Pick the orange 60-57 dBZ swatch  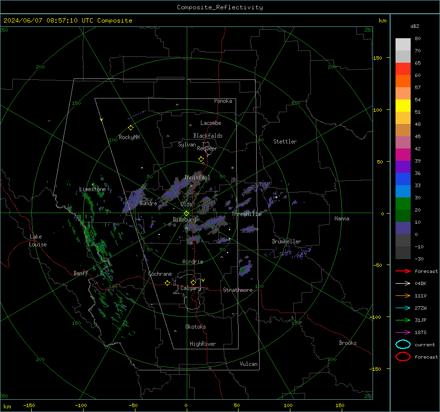[403, 81]
